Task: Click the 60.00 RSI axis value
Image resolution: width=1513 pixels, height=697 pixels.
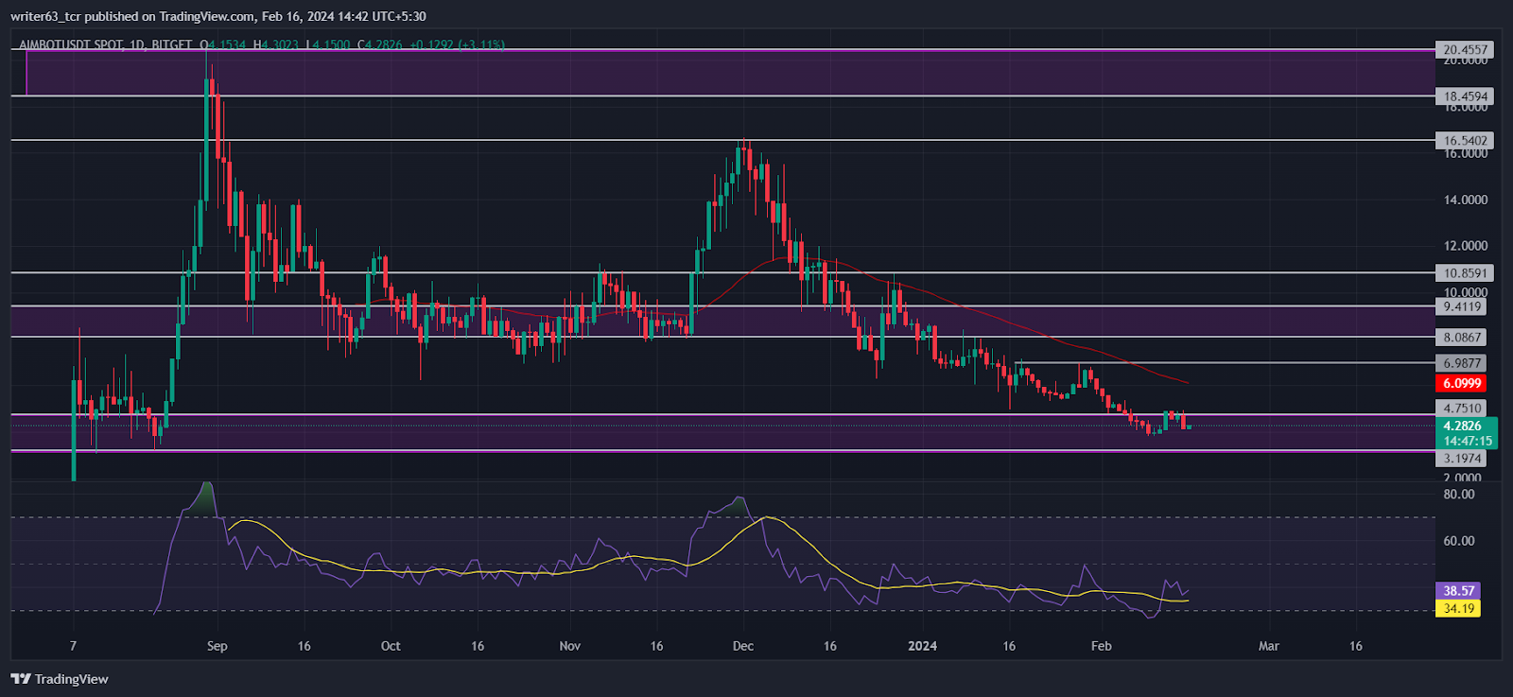Action: (x=1459, y=541)
